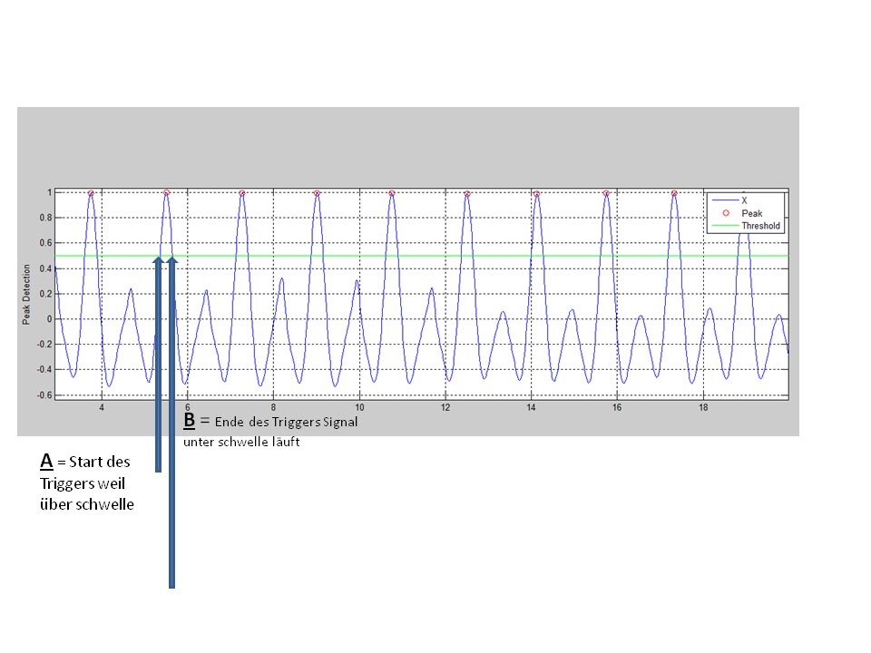Click the left blue arrow for A
This screenshot has height=653, width=871.
click(158, 363)
